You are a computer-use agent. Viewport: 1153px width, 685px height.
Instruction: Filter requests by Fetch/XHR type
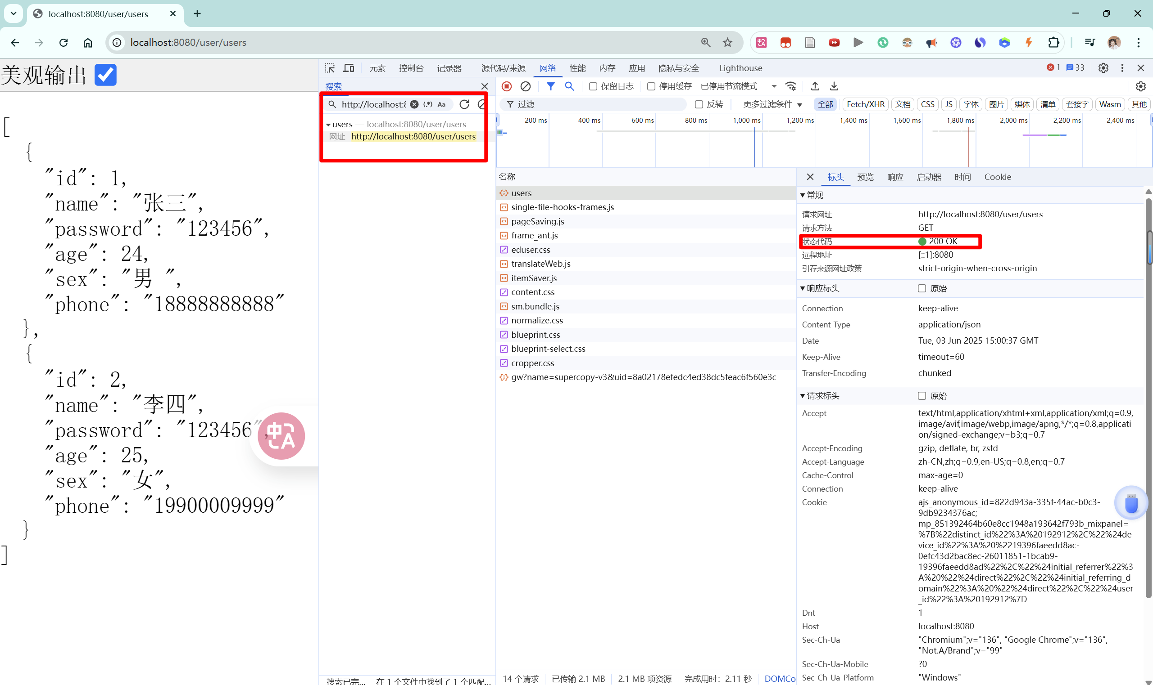pos(865,104)
